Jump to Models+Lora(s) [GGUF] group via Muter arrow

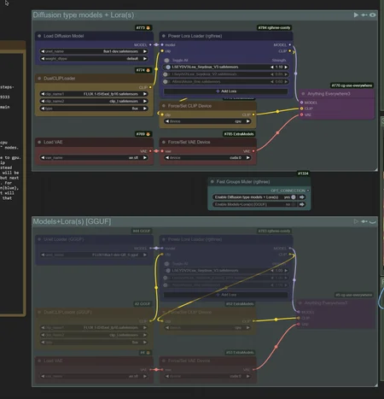coord(302,204)
